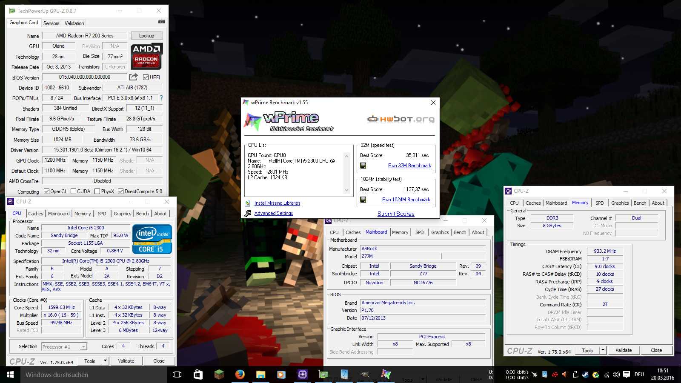Open the SPD tab in CPU-Z Memory window
The image size is (681, 383).
tap(599, 203)
